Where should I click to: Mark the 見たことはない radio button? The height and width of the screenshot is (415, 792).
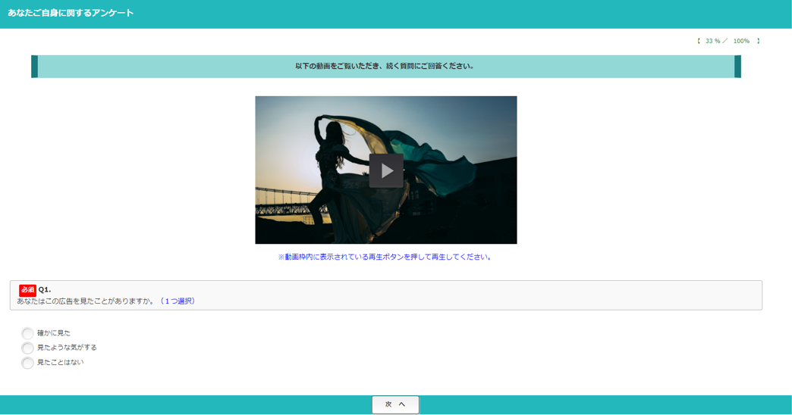coord(28,363)
